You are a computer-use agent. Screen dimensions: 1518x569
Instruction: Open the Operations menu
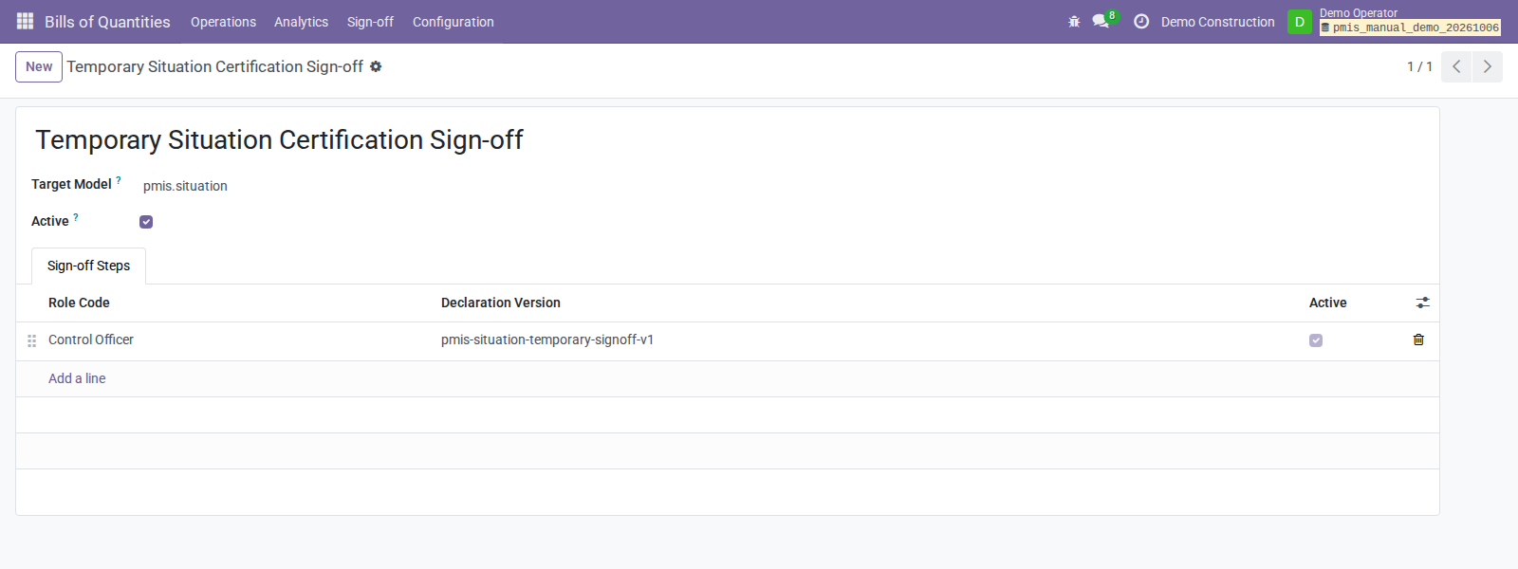click(x=223, y=22)
